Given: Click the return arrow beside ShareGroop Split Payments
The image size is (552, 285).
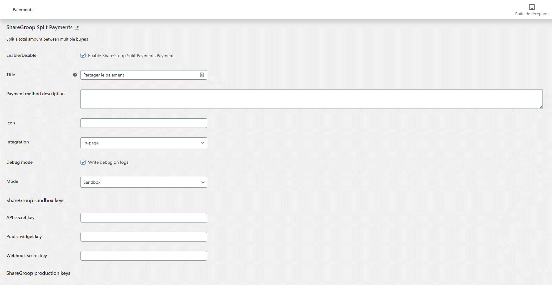Looking at the screenshot, I should [x=77, y=28].
